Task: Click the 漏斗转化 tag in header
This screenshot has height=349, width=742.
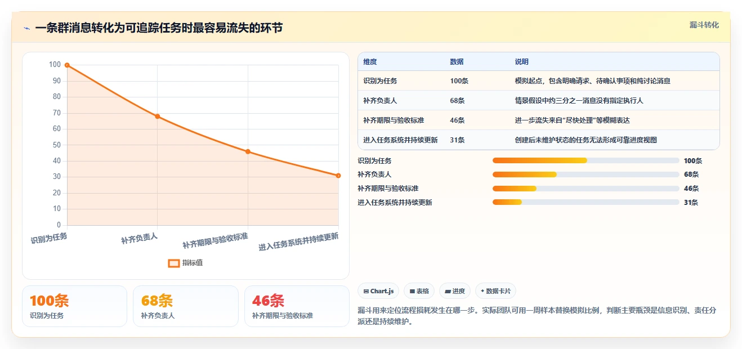Action: (x=704, y=25)
